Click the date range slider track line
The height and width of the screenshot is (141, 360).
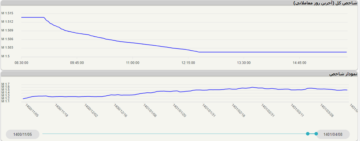point(175,134)
